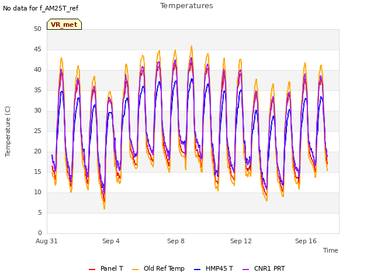Click the 30 y-axis tick label
This screenshot has height=280, width=374.
click(37, 110)
